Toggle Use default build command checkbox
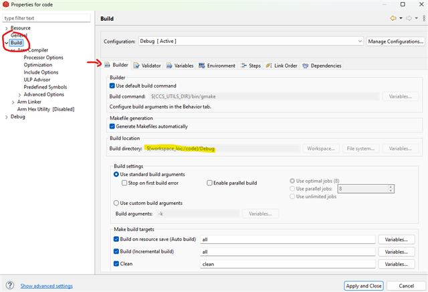This screenshot has width=428, height=292. 112,86
